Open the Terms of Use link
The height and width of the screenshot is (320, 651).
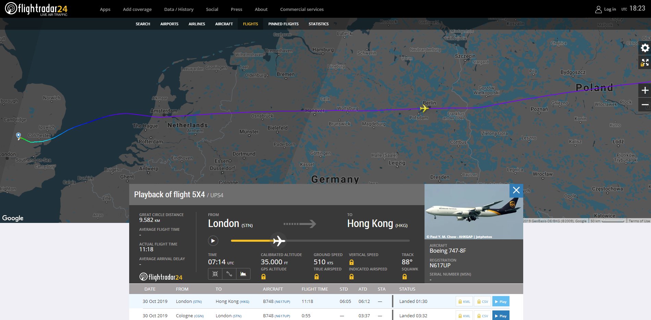(x=639, y=221)
